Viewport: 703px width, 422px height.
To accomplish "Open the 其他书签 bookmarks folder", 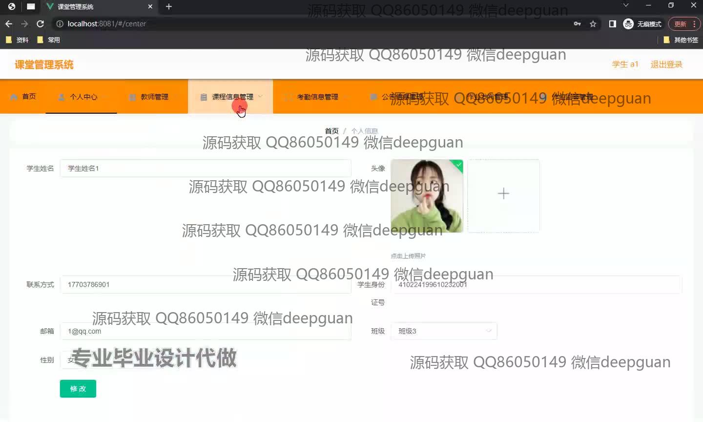I will [681, 40].
